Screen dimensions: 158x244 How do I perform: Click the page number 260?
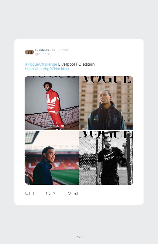[79, 237]
